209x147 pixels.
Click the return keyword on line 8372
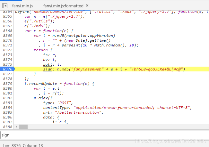41,50
